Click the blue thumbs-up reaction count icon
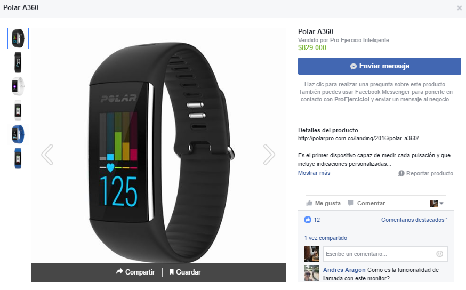 click(x=307, y=220)
